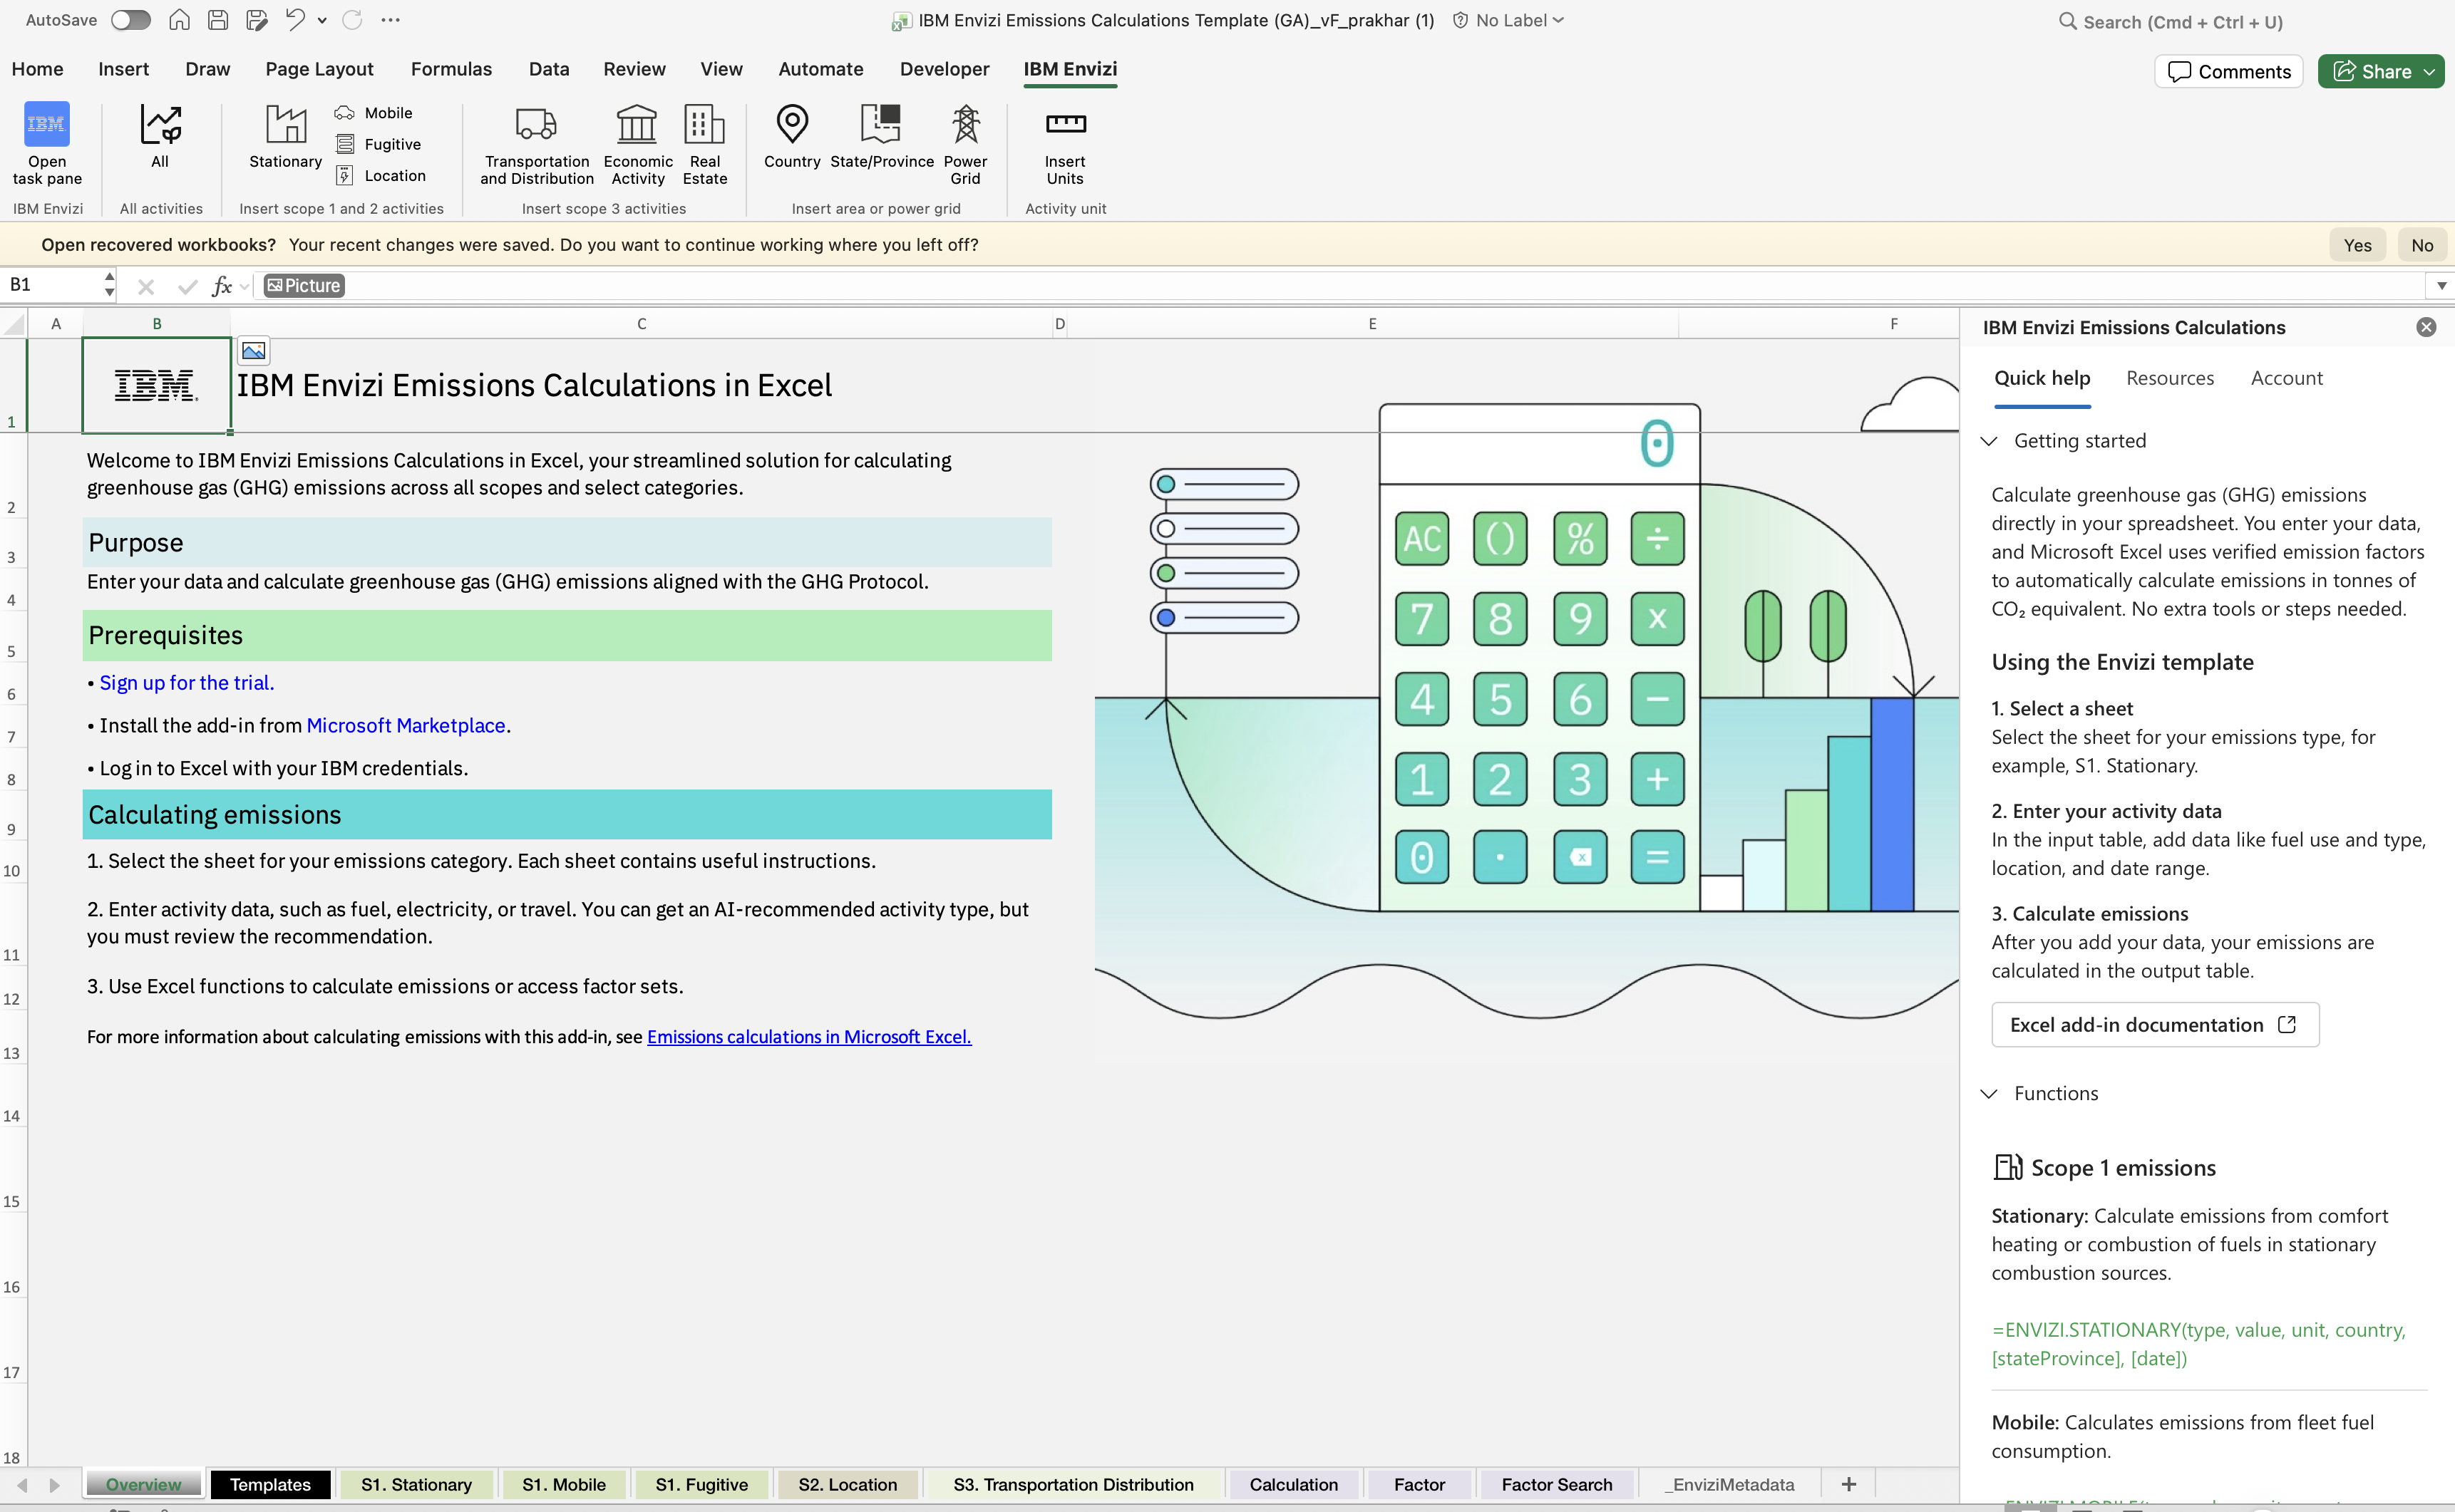Insert a Fugitive activity

[x=378, y=144]
